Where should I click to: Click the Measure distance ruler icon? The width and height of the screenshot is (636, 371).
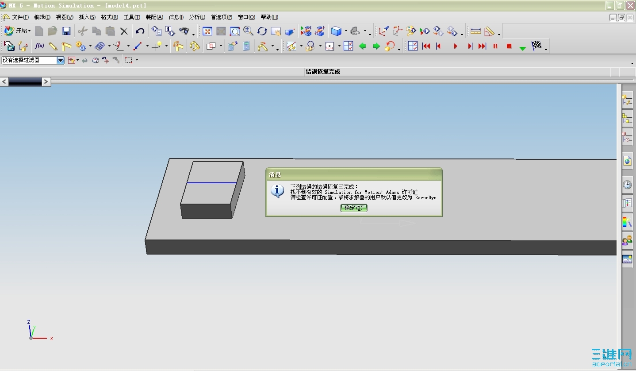point(475,31)
